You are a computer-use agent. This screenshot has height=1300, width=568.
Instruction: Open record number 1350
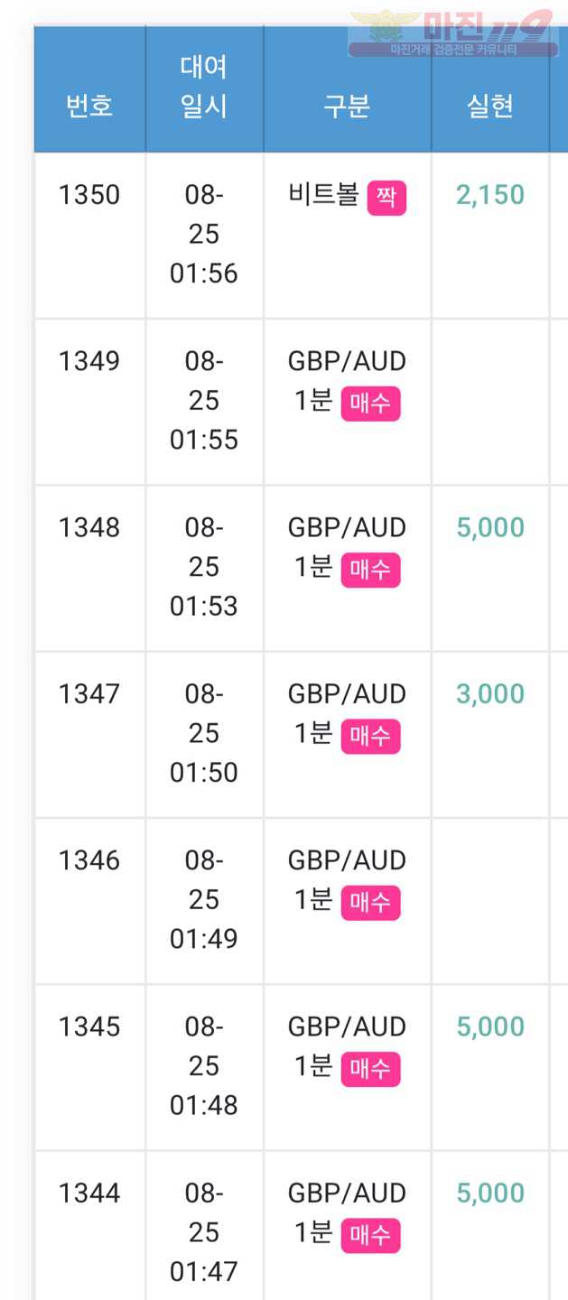pos(89,194)
